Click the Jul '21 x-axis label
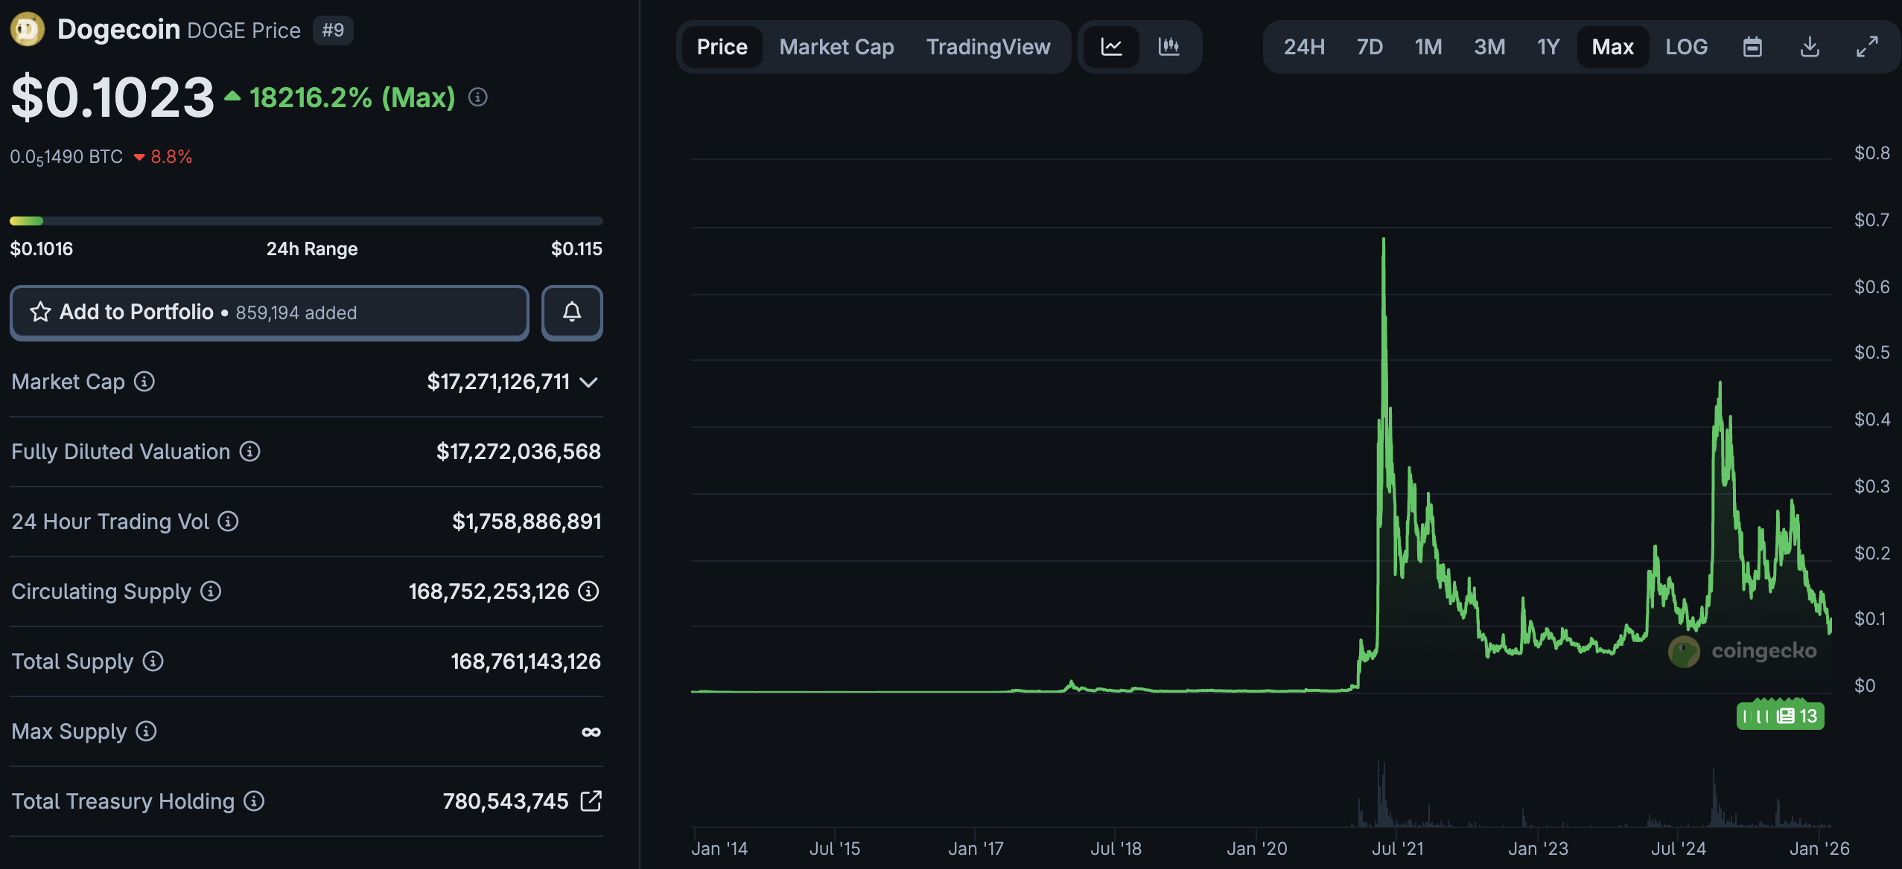Image resolution: width=1902 pixels, height=869 pixels. (1398, 848)
